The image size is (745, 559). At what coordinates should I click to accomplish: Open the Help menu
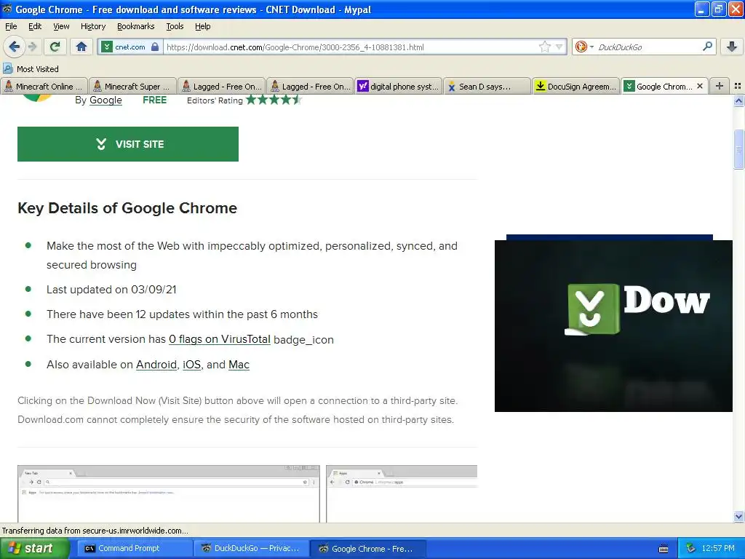(x=202, y=26)
